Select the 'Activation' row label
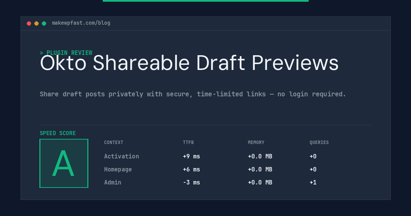 pos(122,156)
